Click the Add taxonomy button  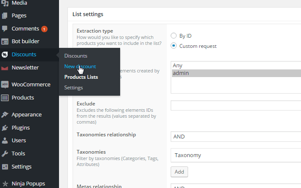coord(179,172)
